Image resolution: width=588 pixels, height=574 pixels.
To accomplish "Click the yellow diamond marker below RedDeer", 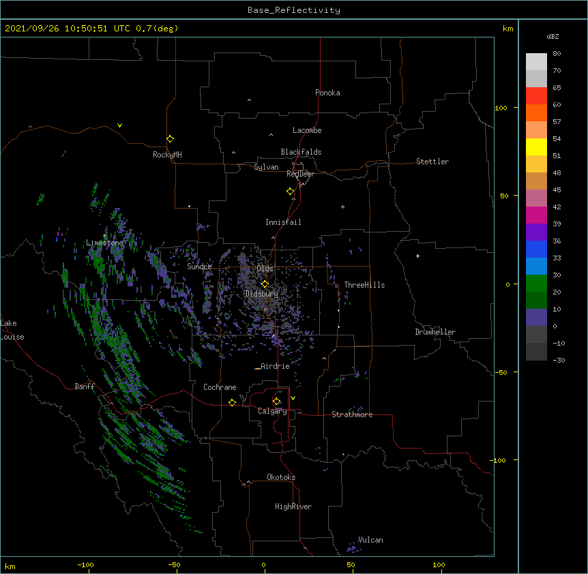I will [x=290, y=192].
